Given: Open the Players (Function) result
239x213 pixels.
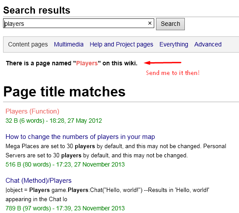Looking at the screenshot, I should tap(32, 111).
